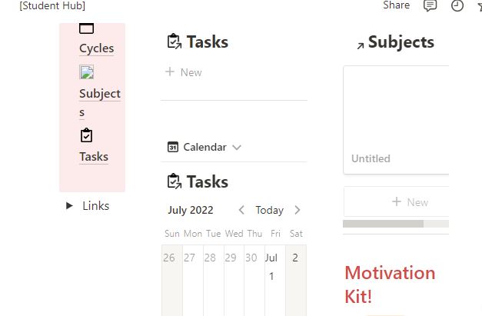Click the Cycles window icon
The width and height of the screenshot is (482, 316).
[x=87, y=29]
